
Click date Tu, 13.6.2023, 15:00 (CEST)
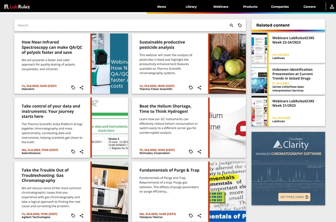pos(39,86)
